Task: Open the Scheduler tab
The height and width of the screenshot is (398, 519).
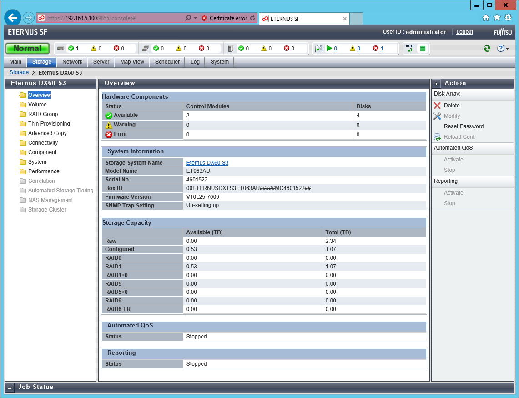Action: 167,62
